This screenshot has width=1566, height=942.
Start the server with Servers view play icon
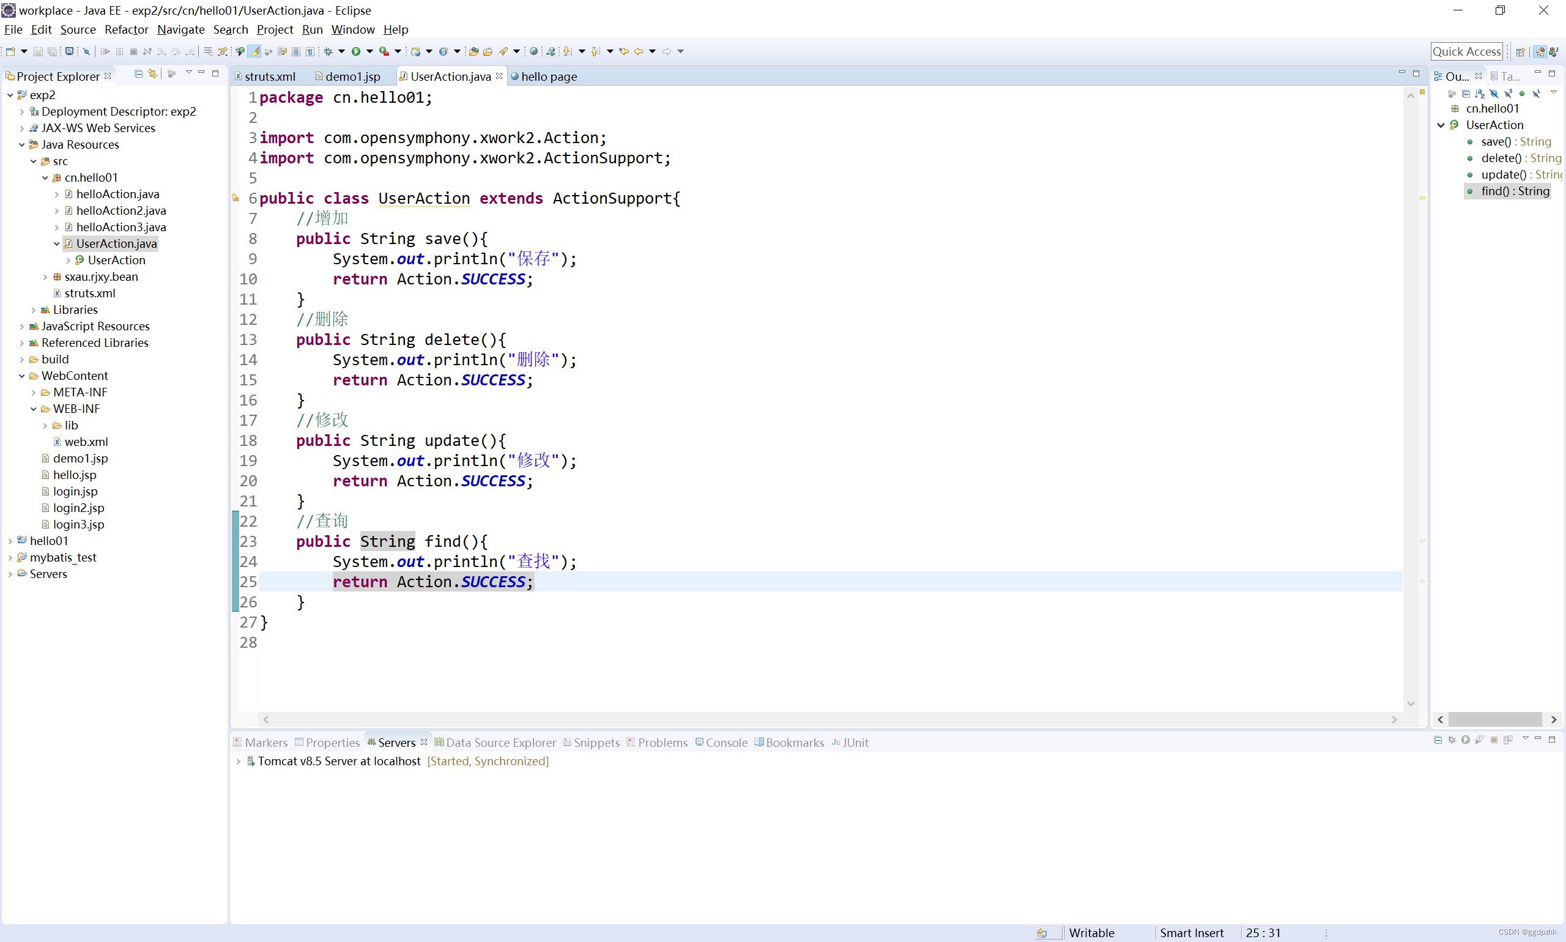click(1466, 740)
